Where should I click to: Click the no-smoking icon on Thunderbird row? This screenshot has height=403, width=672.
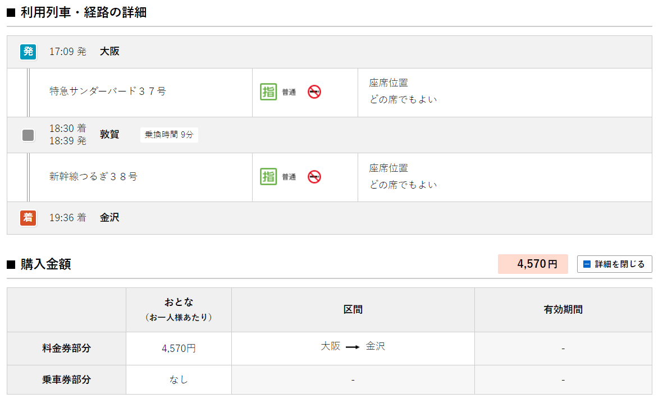[x=314, y=92]
